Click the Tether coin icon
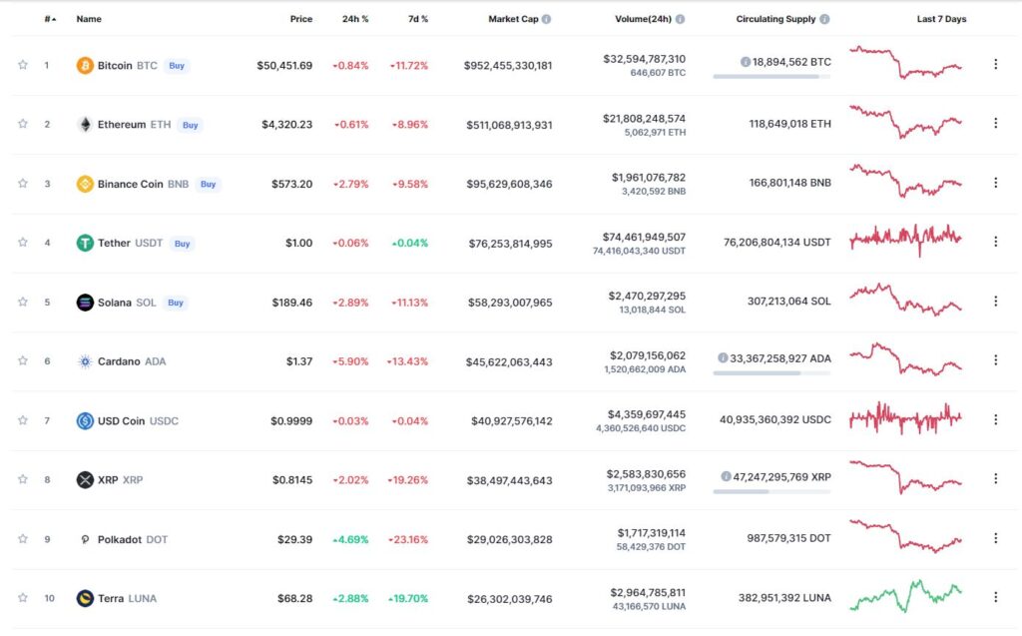Screen dimensions: 1022x636 click(85, 244)
